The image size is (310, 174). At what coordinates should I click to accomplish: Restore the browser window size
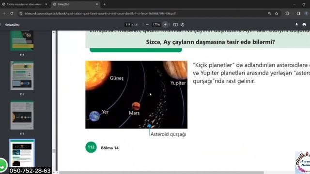304,4
